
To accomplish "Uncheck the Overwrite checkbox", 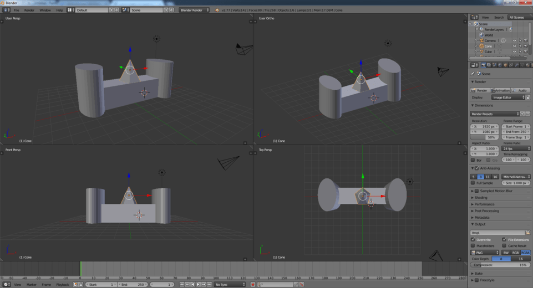I will (x=473, y=240).
